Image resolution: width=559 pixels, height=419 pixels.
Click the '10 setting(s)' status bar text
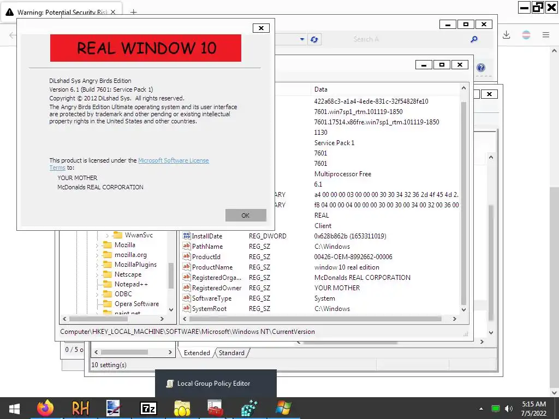tap(109, 365)
